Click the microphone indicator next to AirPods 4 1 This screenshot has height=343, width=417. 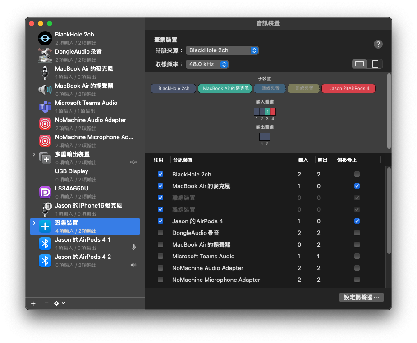[x=134, y=248]
